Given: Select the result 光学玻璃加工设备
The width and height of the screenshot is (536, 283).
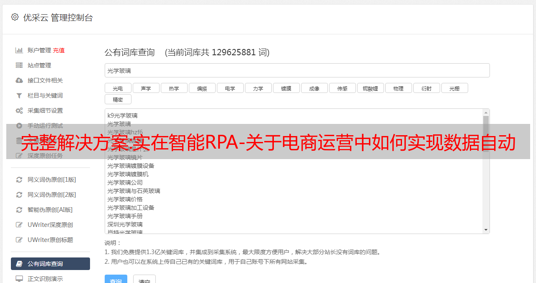Looking at the screenshot, I should coord(131,208).
